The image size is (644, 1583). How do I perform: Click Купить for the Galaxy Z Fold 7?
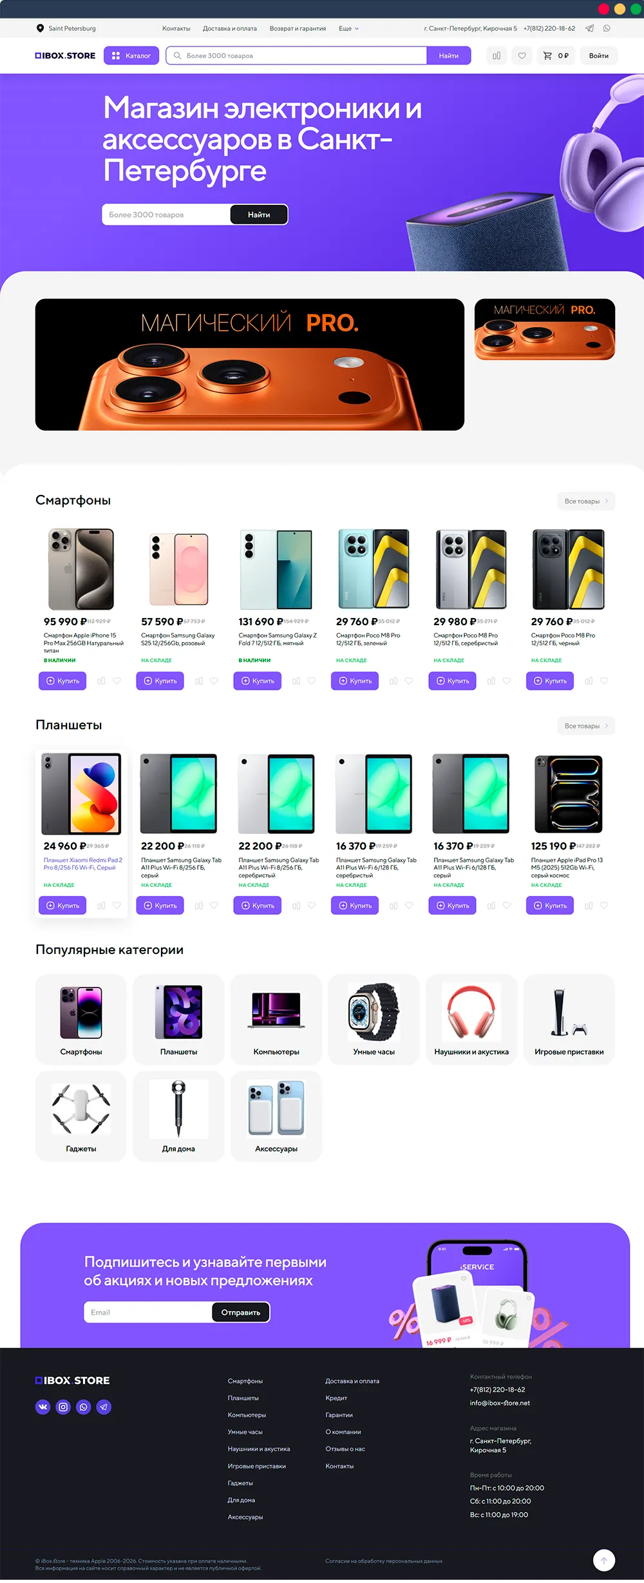click(258, 681)
